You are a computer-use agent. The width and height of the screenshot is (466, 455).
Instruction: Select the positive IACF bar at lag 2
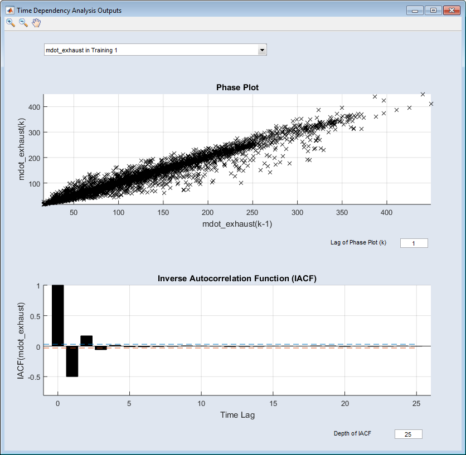click(x=86, y=341)
